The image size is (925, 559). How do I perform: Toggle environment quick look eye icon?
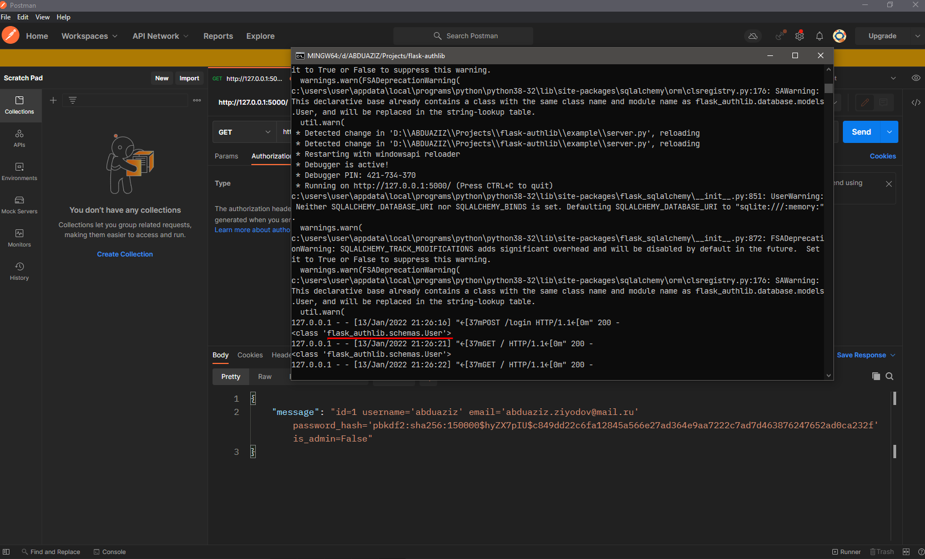[916, 78]
